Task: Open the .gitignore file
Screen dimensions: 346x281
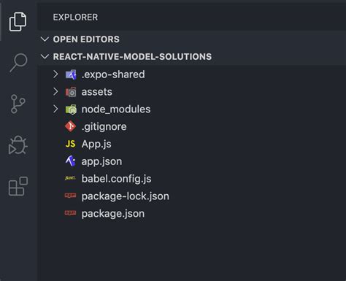Action: click(x=104, y=127)
